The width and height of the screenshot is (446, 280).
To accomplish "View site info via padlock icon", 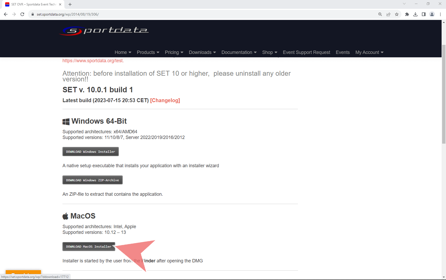I will click(33, 14).
